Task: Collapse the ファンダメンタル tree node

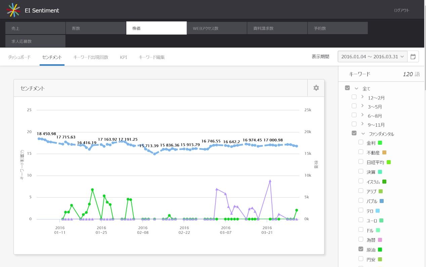Action: [x=363, y=134]
